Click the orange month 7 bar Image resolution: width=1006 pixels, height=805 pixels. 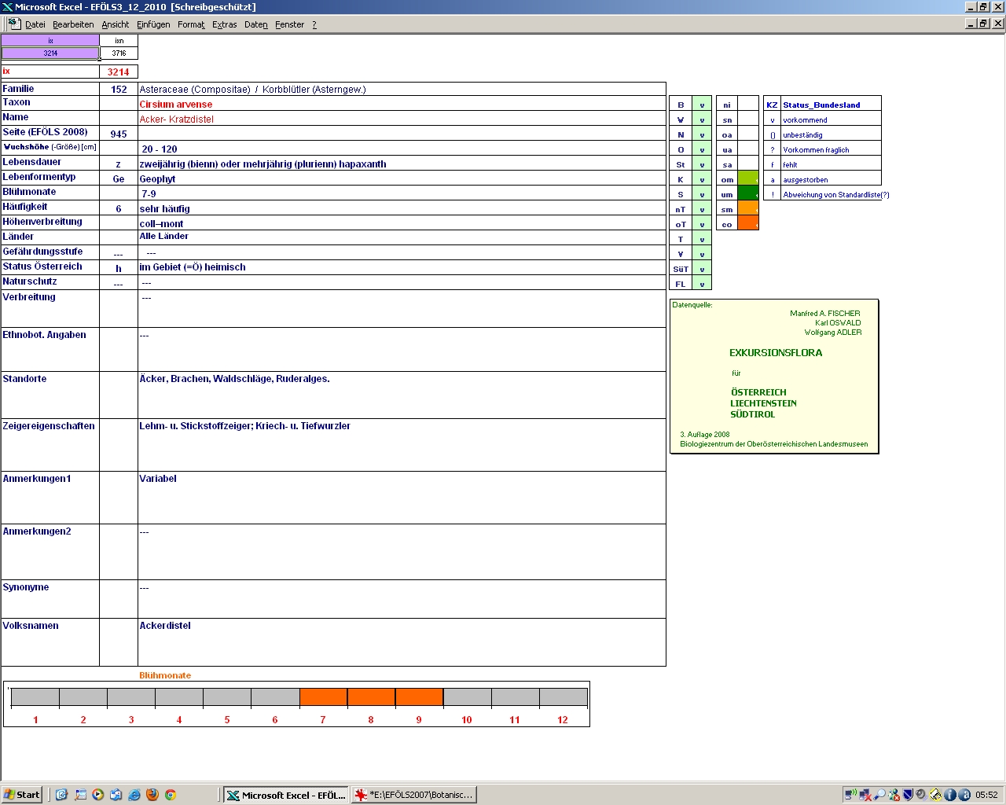pyautogui.click(x=323, y=697)
